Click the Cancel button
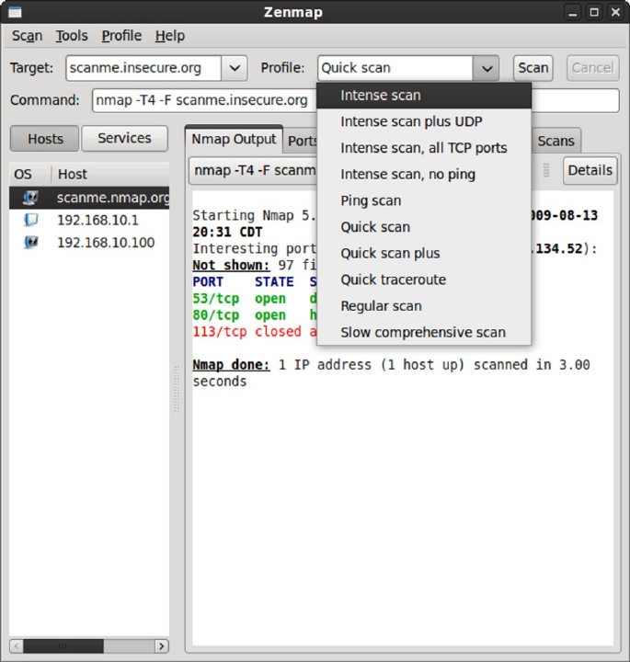The image size is (630, 662). (593, 68)
